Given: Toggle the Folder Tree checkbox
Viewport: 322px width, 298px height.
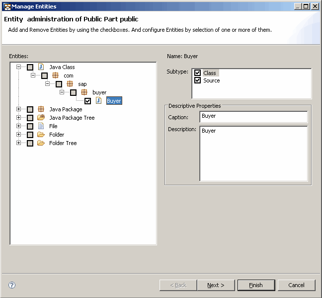Looking at the screenshot, I should click(x=30, y=143).
